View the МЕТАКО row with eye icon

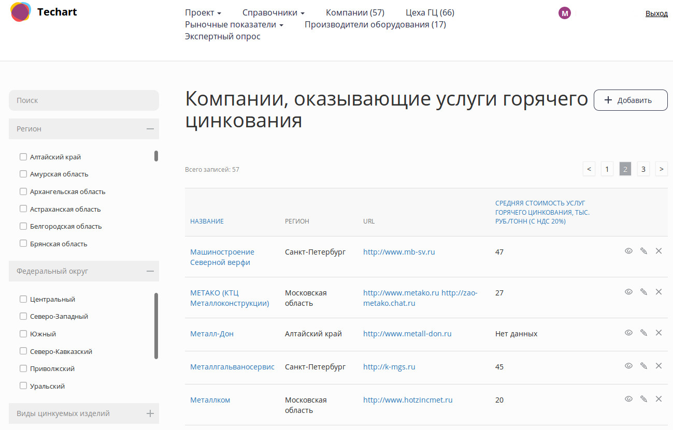click(628, 292)
